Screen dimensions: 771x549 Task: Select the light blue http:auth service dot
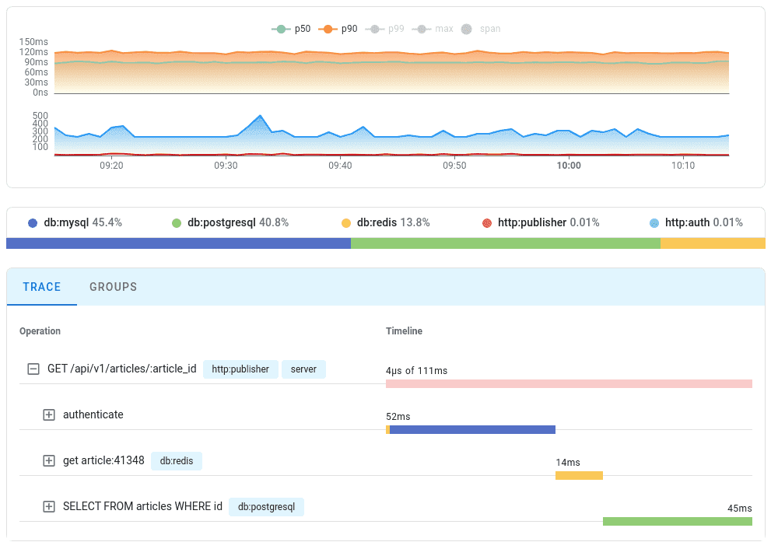pyautogui.click(x=653, y=222)
